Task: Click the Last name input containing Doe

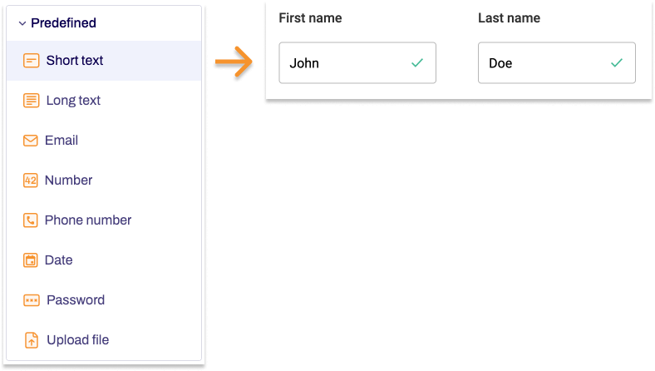Action: click(x=540, y=63)
